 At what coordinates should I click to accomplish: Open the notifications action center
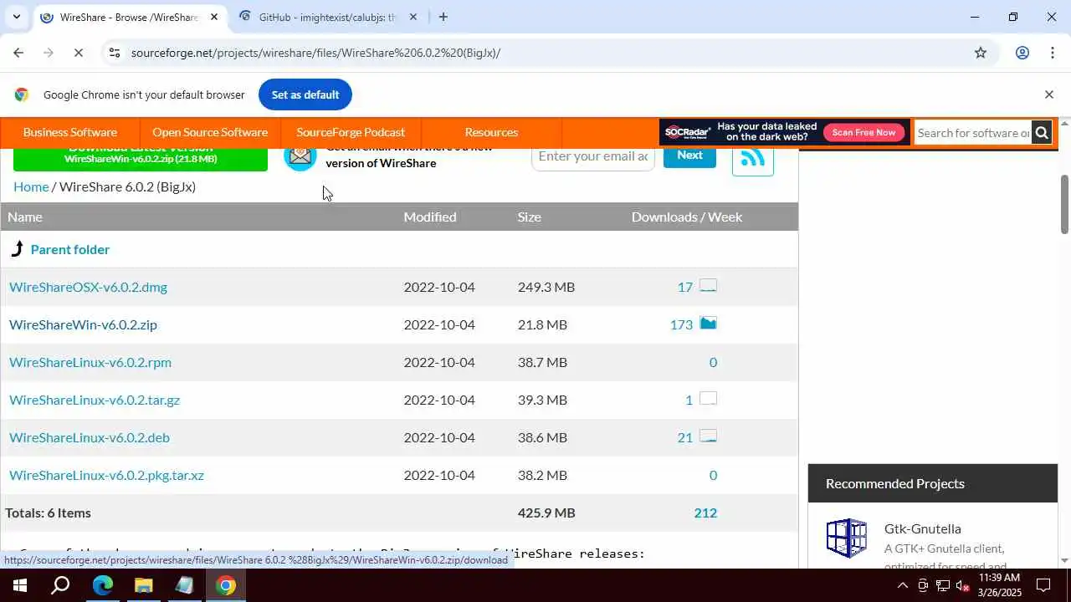coord(1043,585)
